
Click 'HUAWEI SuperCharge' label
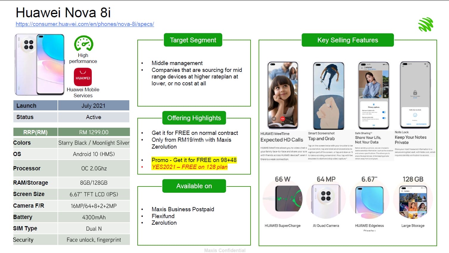pyautogui.click(x=282, y=226)
